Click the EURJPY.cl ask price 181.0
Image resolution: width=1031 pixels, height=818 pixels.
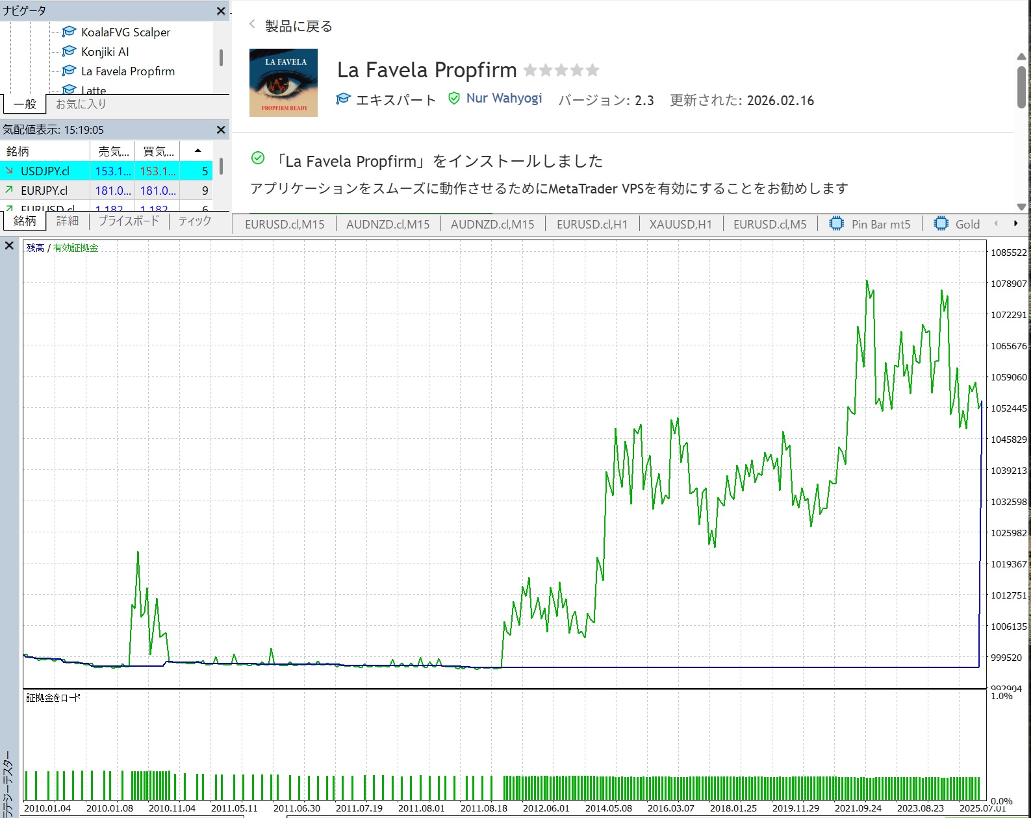point(158,191)
